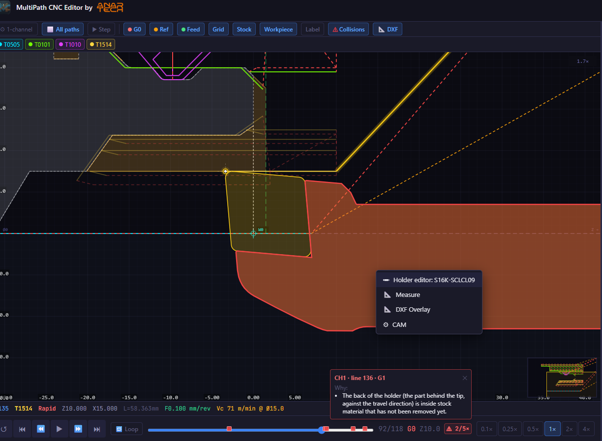Click CH1 · line 136 · G1 heading
This screenshot has width=602, height=441.
coord(360,378)
